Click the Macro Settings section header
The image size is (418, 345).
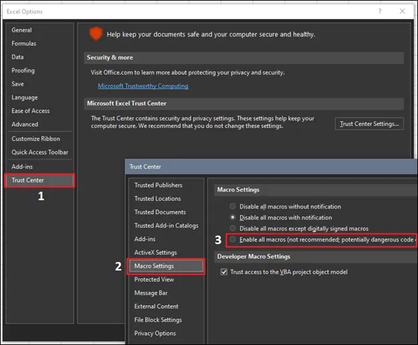click(x=316, y=190)
